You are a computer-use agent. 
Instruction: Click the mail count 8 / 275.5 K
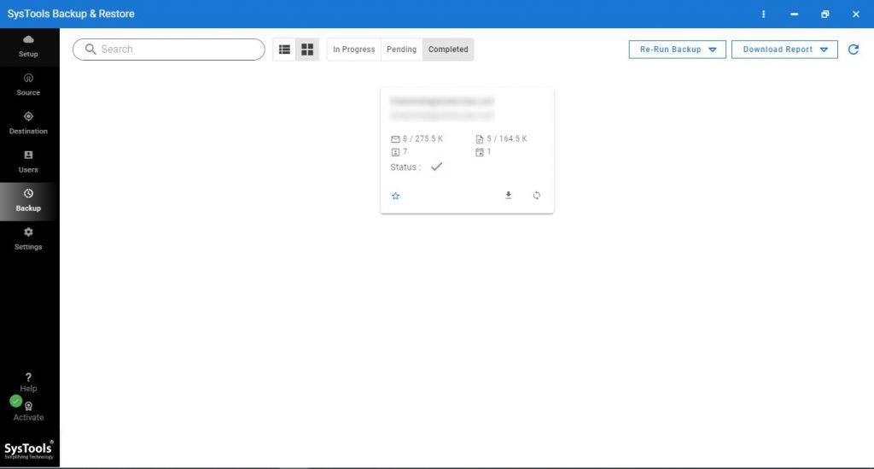417,139
